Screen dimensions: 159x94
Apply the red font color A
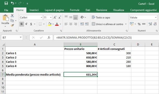pyautogui.click(x=57, y=24)
